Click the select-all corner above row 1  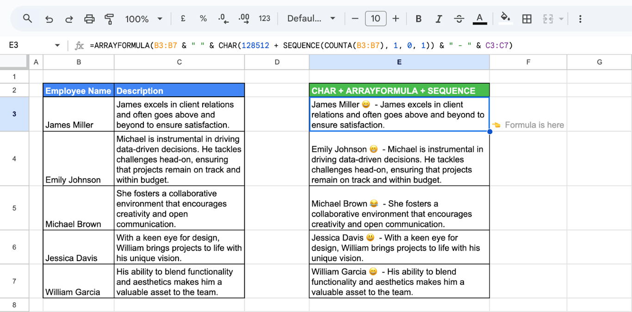coord(14,62)
